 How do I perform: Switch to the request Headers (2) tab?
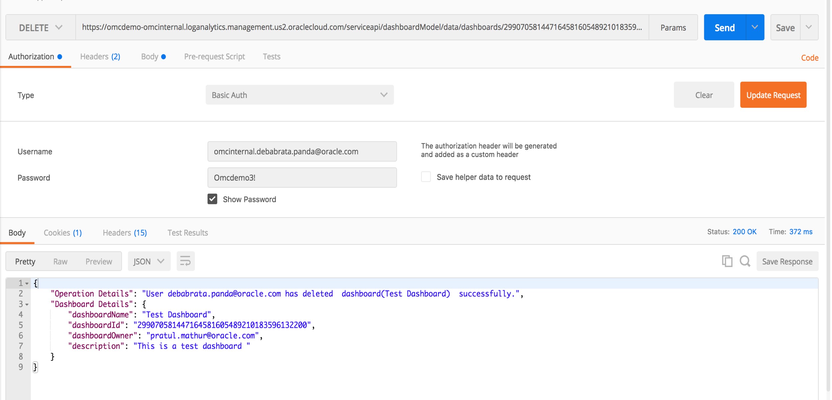tap(100, 57)
